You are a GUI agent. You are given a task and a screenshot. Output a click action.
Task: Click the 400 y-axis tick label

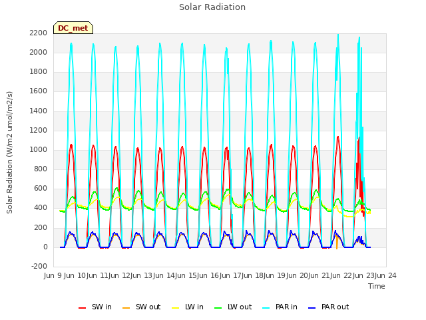coord(41,207)
